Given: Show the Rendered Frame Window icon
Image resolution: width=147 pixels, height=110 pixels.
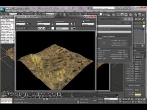Looking at the screenshot, I should click(139, 15).
